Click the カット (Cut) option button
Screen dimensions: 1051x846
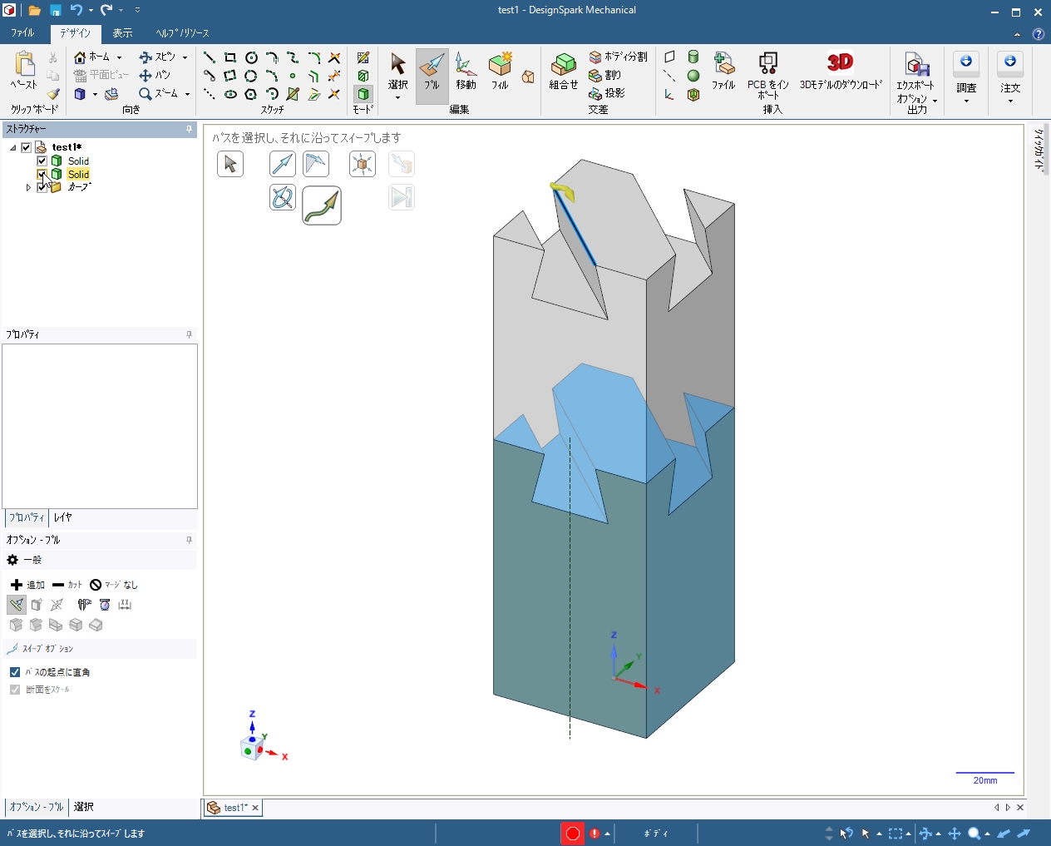pyautogui.click(x=67, y=585)
